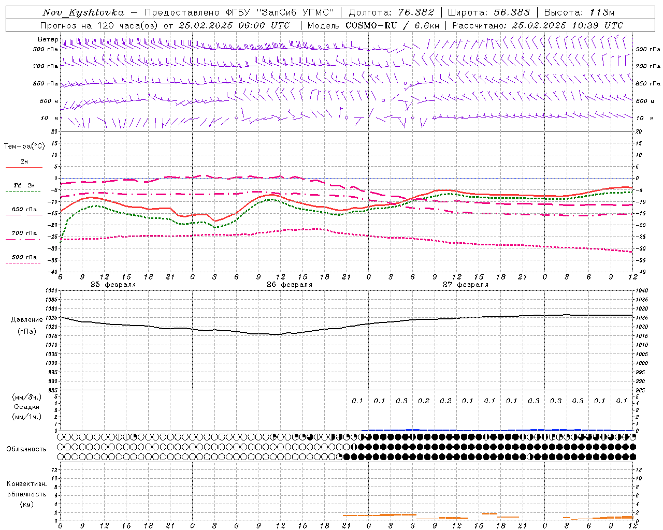The image size is (663, 530).
Task: Click the "Давление" pressure label
Action: pyautogui.click(x=27, y=320)
